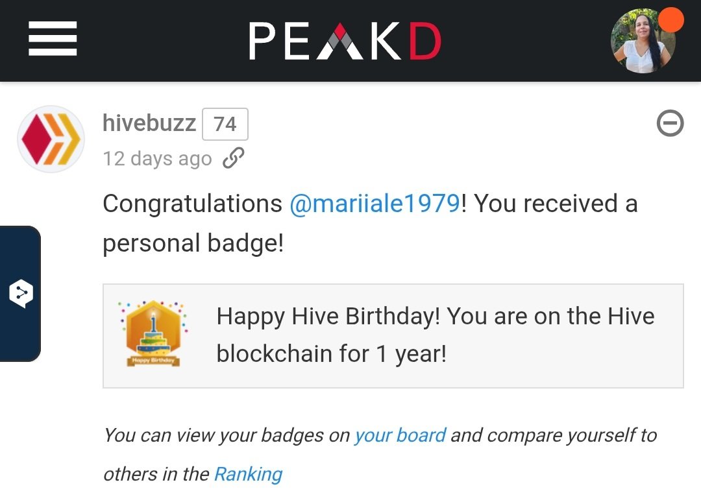Click the Happy Birthday badge image
The height and width of the screenshot is (504, 701).
point(153,334)
